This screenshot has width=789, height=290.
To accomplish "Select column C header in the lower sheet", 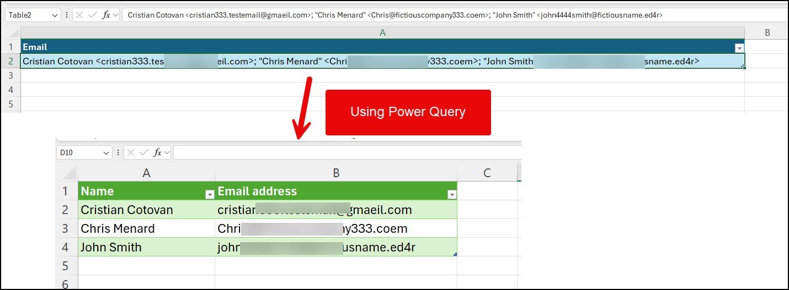I will [487, 173].
